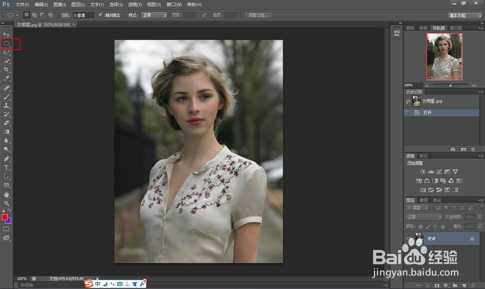Switch to the 样式 styles panel tab
Screen dimensions: 485x289
[423, 156]
